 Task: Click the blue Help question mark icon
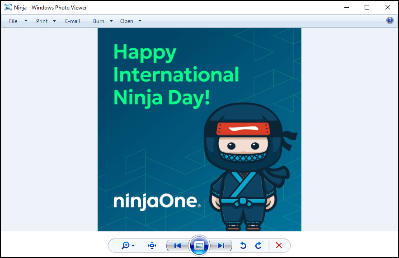click(390, 20)
